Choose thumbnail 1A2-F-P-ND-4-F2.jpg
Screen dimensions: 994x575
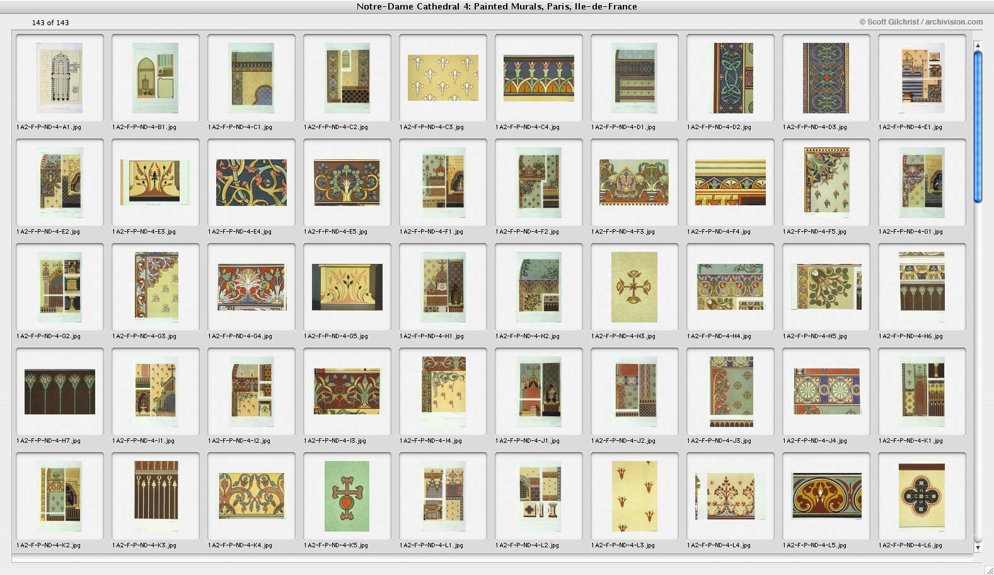539,182
